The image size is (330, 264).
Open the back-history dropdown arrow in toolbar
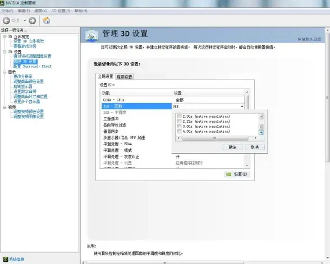pyautogui.click(x=25, y=21)
